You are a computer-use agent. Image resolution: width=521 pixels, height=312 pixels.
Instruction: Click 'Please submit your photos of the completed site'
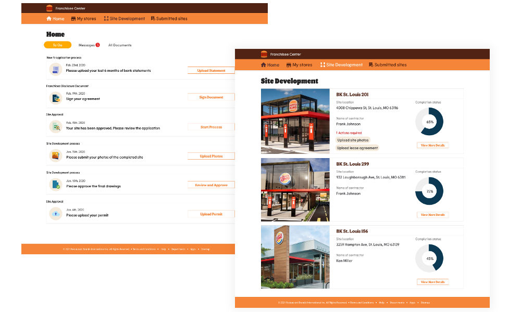tap(104, 157)
